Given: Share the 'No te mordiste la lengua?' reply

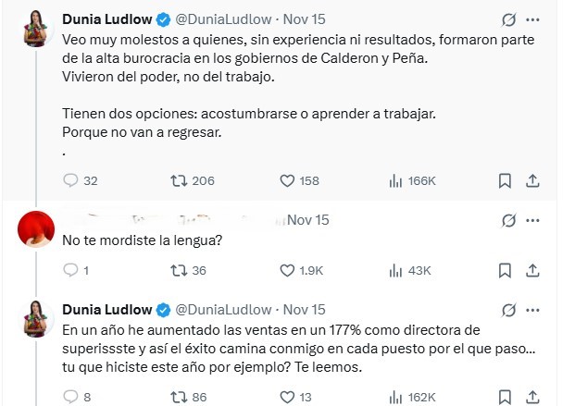Looking at the screenshot, I should (x=533, y=271).
